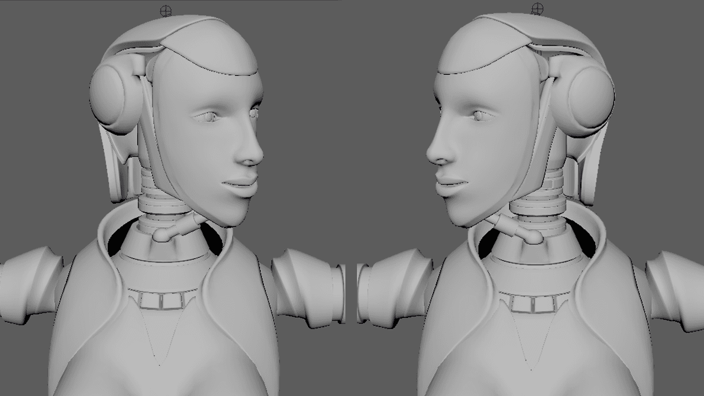This screenshot has height=396, width=704.
Task: Click the right robot's ear speaker disc
Action: pos(591,96)
